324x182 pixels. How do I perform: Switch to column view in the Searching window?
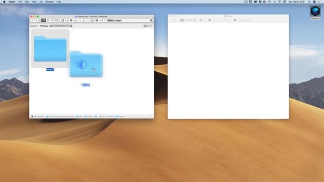click(x=52, y=20)
